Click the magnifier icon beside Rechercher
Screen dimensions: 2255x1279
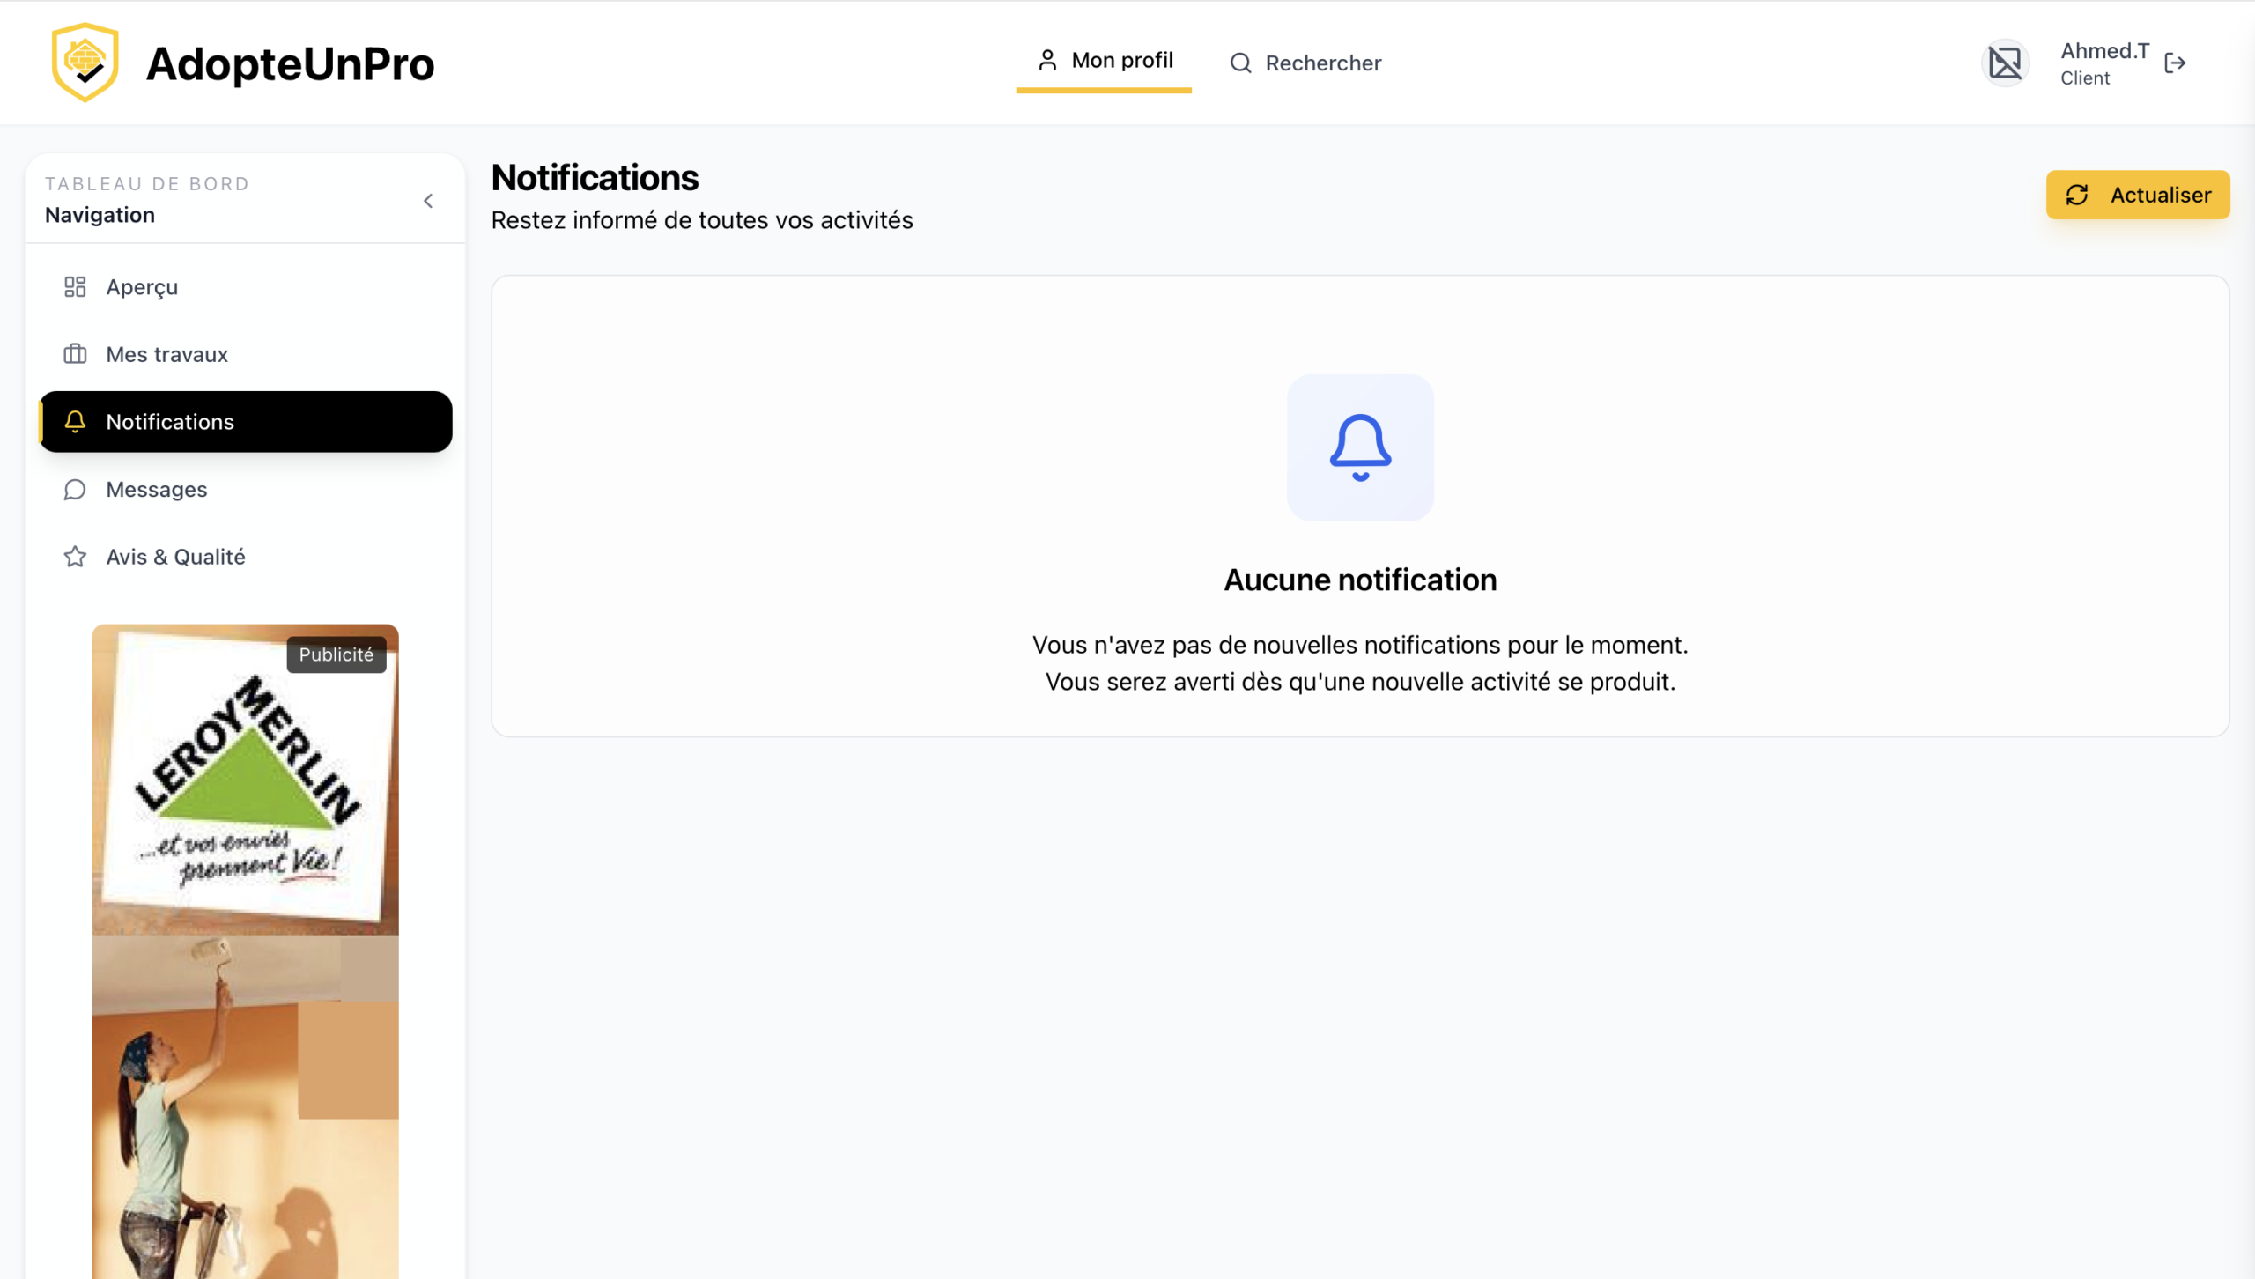pyautogui.click(x=1240, y=63)
